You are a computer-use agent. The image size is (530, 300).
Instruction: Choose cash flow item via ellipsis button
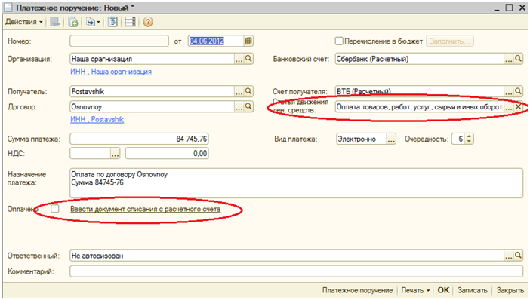point(508,107)
